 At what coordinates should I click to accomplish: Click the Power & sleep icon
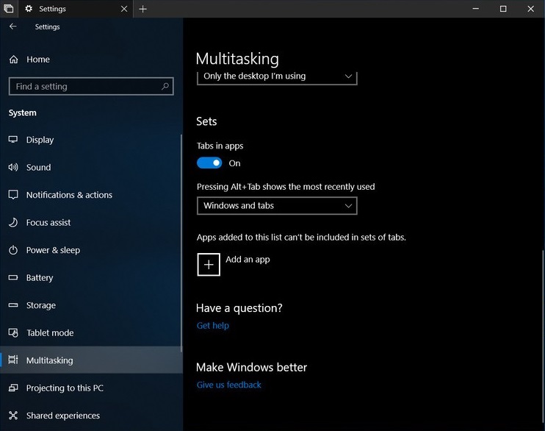(13, 250)
